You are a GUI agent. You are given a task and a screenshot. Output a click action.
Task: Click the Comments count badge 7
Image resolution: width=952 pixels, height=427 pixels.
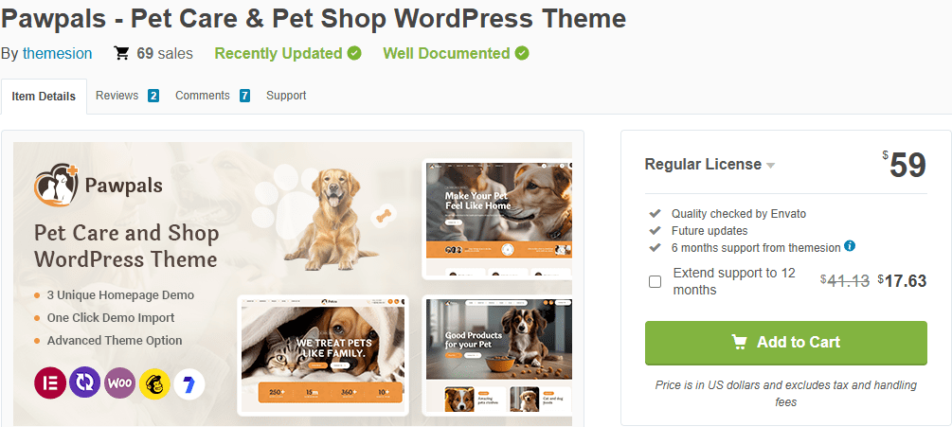point(244,96)
